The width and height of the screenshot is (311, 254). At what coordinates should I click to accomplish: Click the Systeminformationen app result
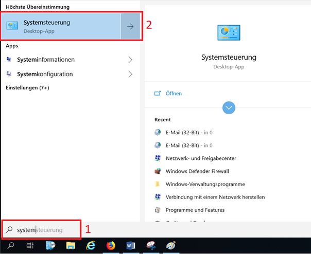pos(45,60)
